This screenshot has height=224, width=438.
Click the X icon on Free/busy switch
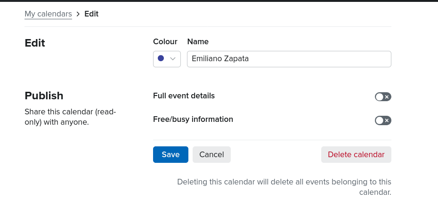tap(387, 120)
